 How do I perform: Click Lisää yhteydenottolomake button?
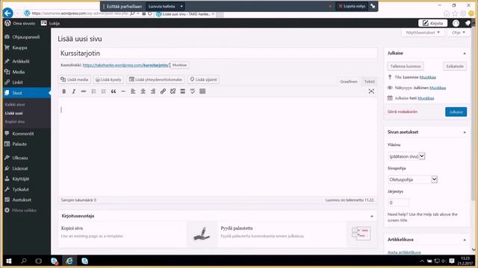[x=155, y=80]
